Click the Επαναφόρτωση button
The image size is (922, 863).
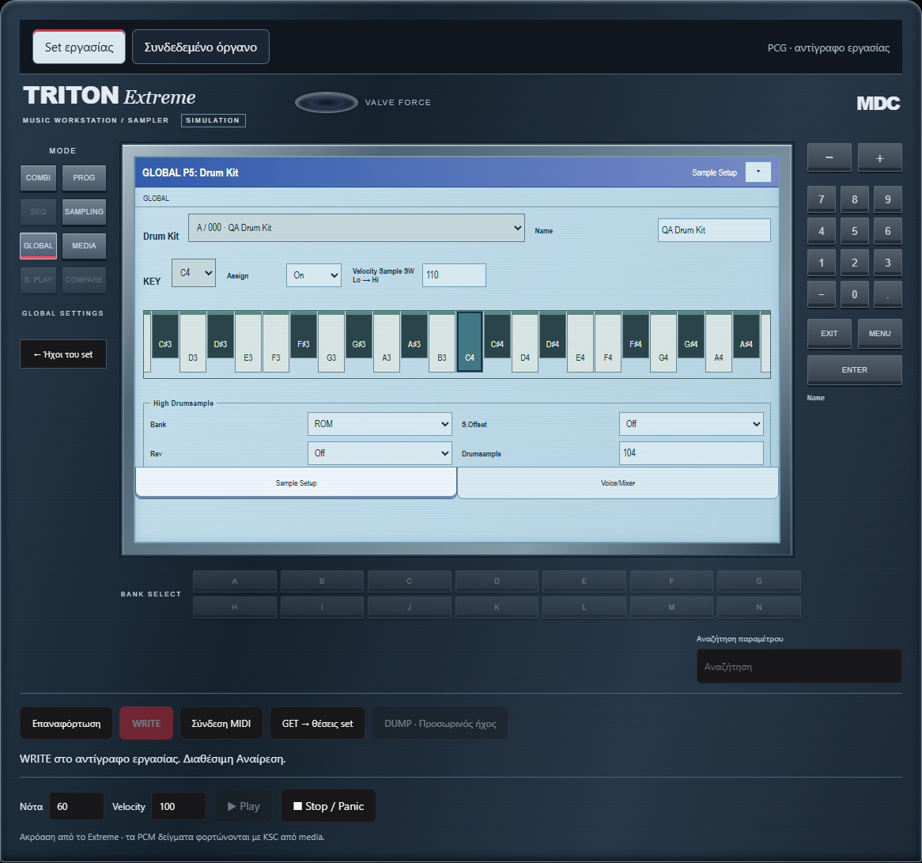66,724
